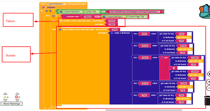The height and width of the screenshot is (111, 210).
Task: Open the backpack icon
Action: click(205, 11)
